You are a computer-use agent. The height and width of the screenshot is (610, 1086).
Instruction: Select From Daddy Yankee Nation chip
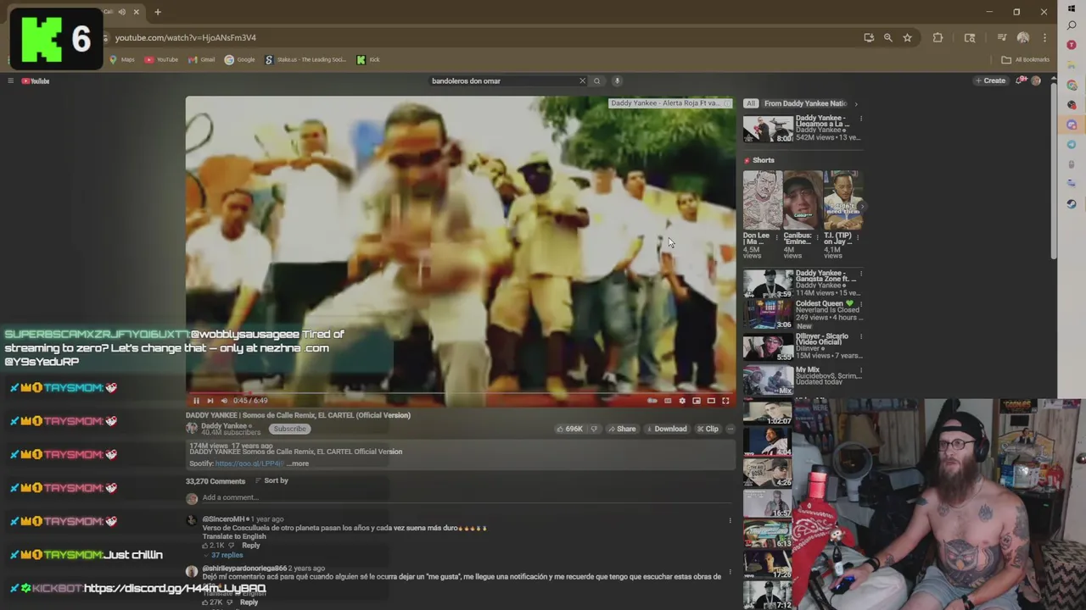pyautogui.click(x=805, y=103)
